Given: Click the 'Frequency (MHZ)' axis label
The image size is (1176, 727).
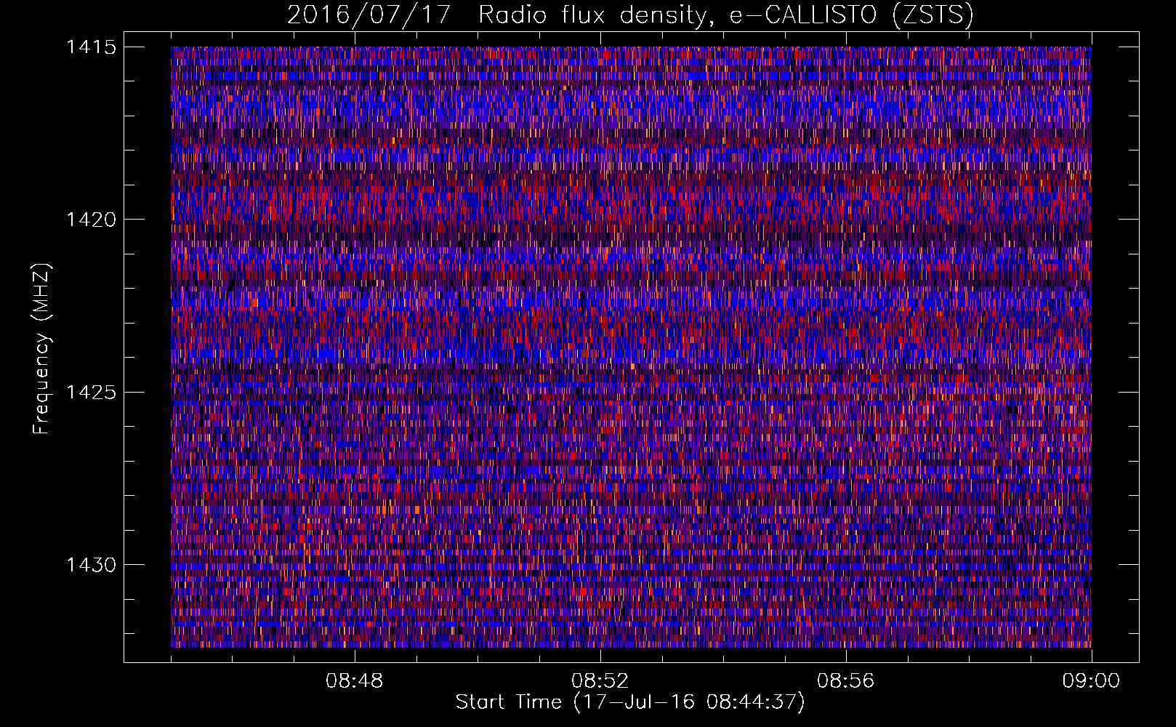Looking at the screenshot, I should tap(41, 349).
